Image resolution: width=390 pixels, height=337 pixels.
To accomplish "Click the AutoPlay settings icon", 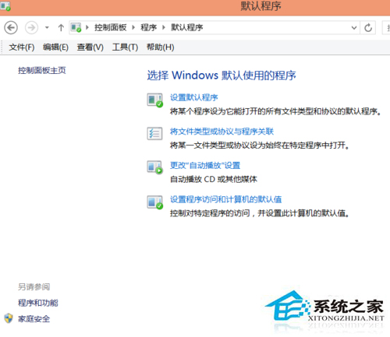I will click(155, 167).
